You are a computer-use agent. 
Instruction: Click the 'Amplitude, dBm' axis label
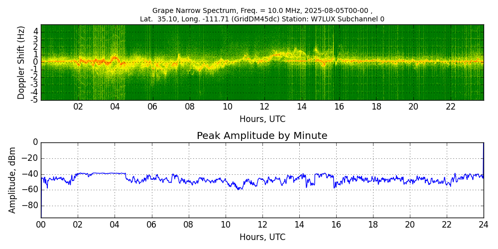12,180
